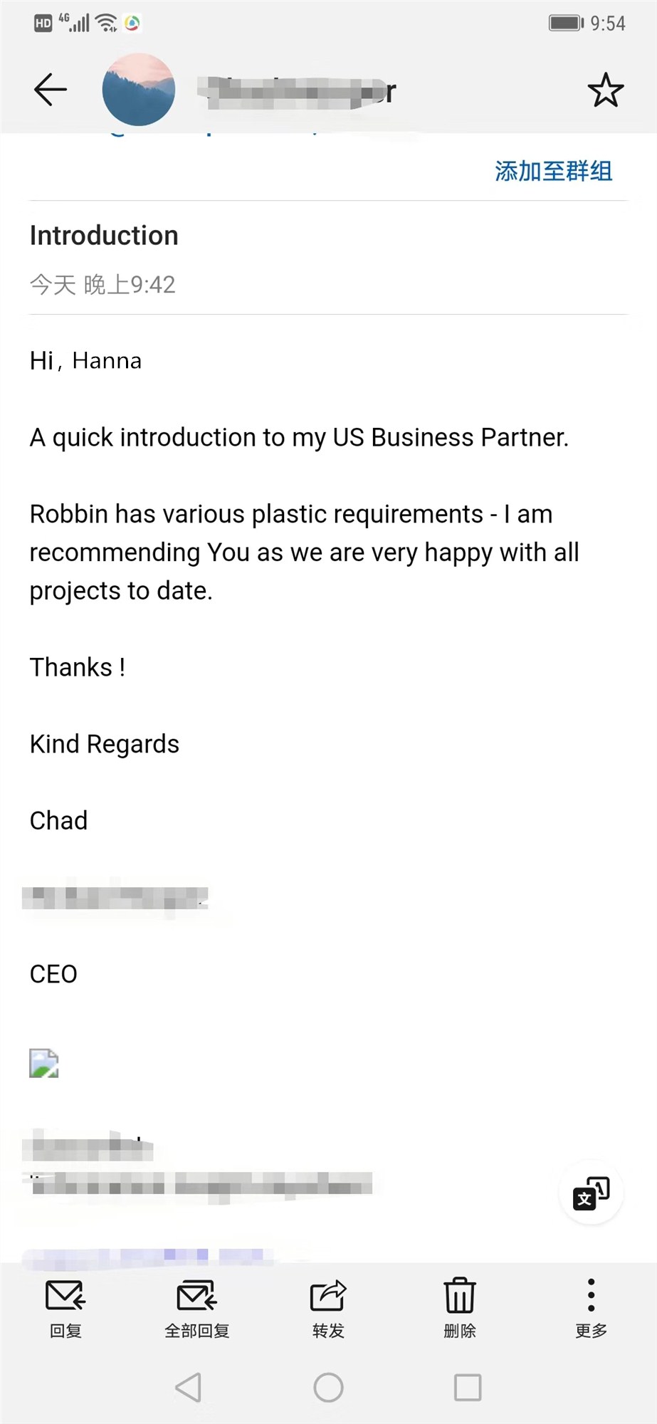
Task: Tap the 今天 晚上9:42 timestamp
Action: [x=103, y=285]
